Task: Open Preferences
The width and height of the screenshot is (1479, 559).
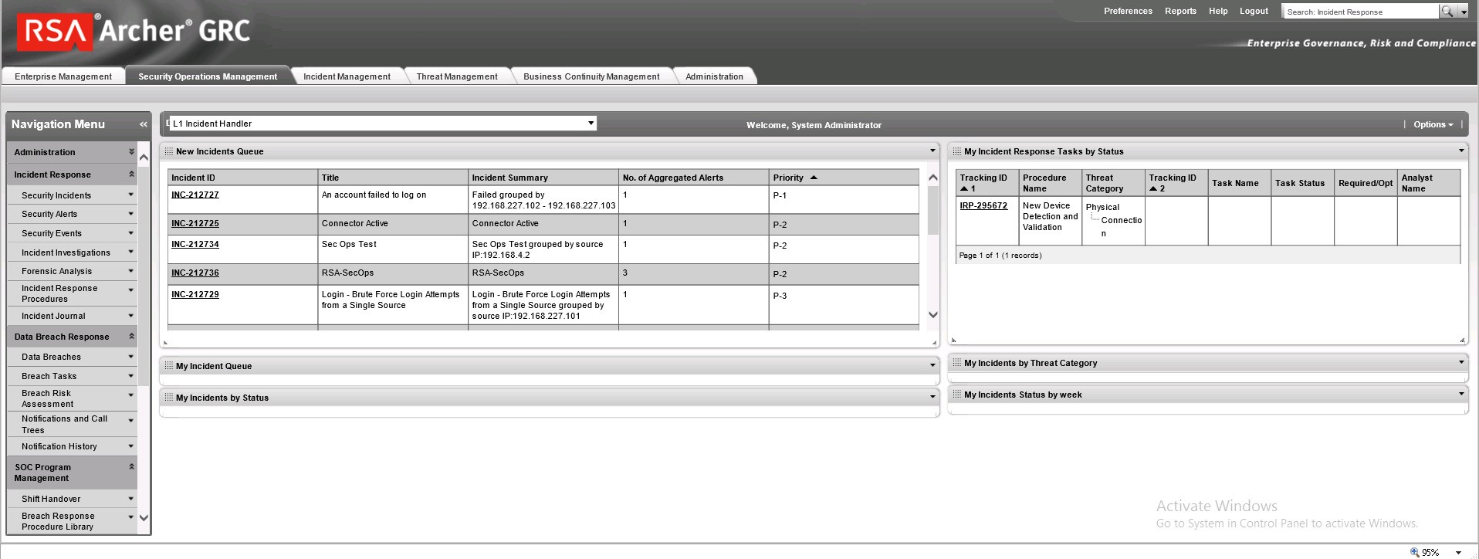Action: click(x=1128, y=11)
